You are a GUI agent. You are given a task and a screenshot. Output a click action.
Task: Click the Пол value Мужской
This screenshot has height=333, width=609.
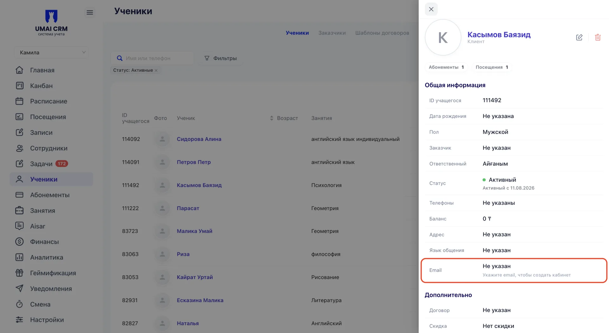[495, 132]
